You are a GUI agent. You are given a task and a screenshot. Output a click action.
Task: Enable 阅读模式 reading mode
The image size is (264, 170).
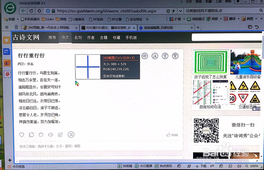click(x=197, y=19)
